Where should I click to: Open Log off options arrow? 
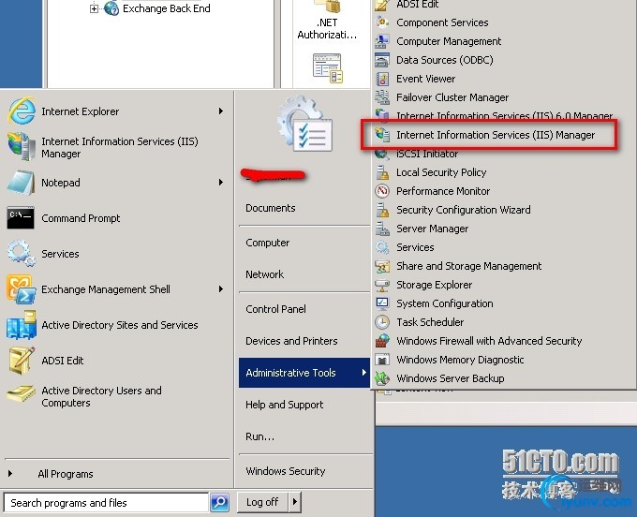click(295, 502)
